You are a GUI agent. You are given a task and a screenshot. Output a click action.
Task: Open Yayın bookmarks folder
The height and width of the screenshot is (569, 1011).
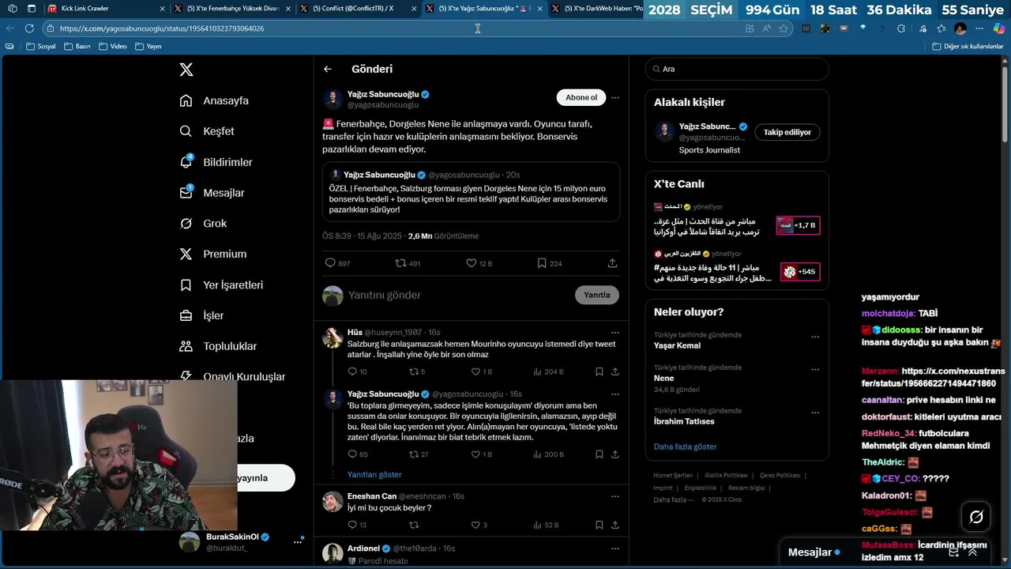[x=148, y=46]
